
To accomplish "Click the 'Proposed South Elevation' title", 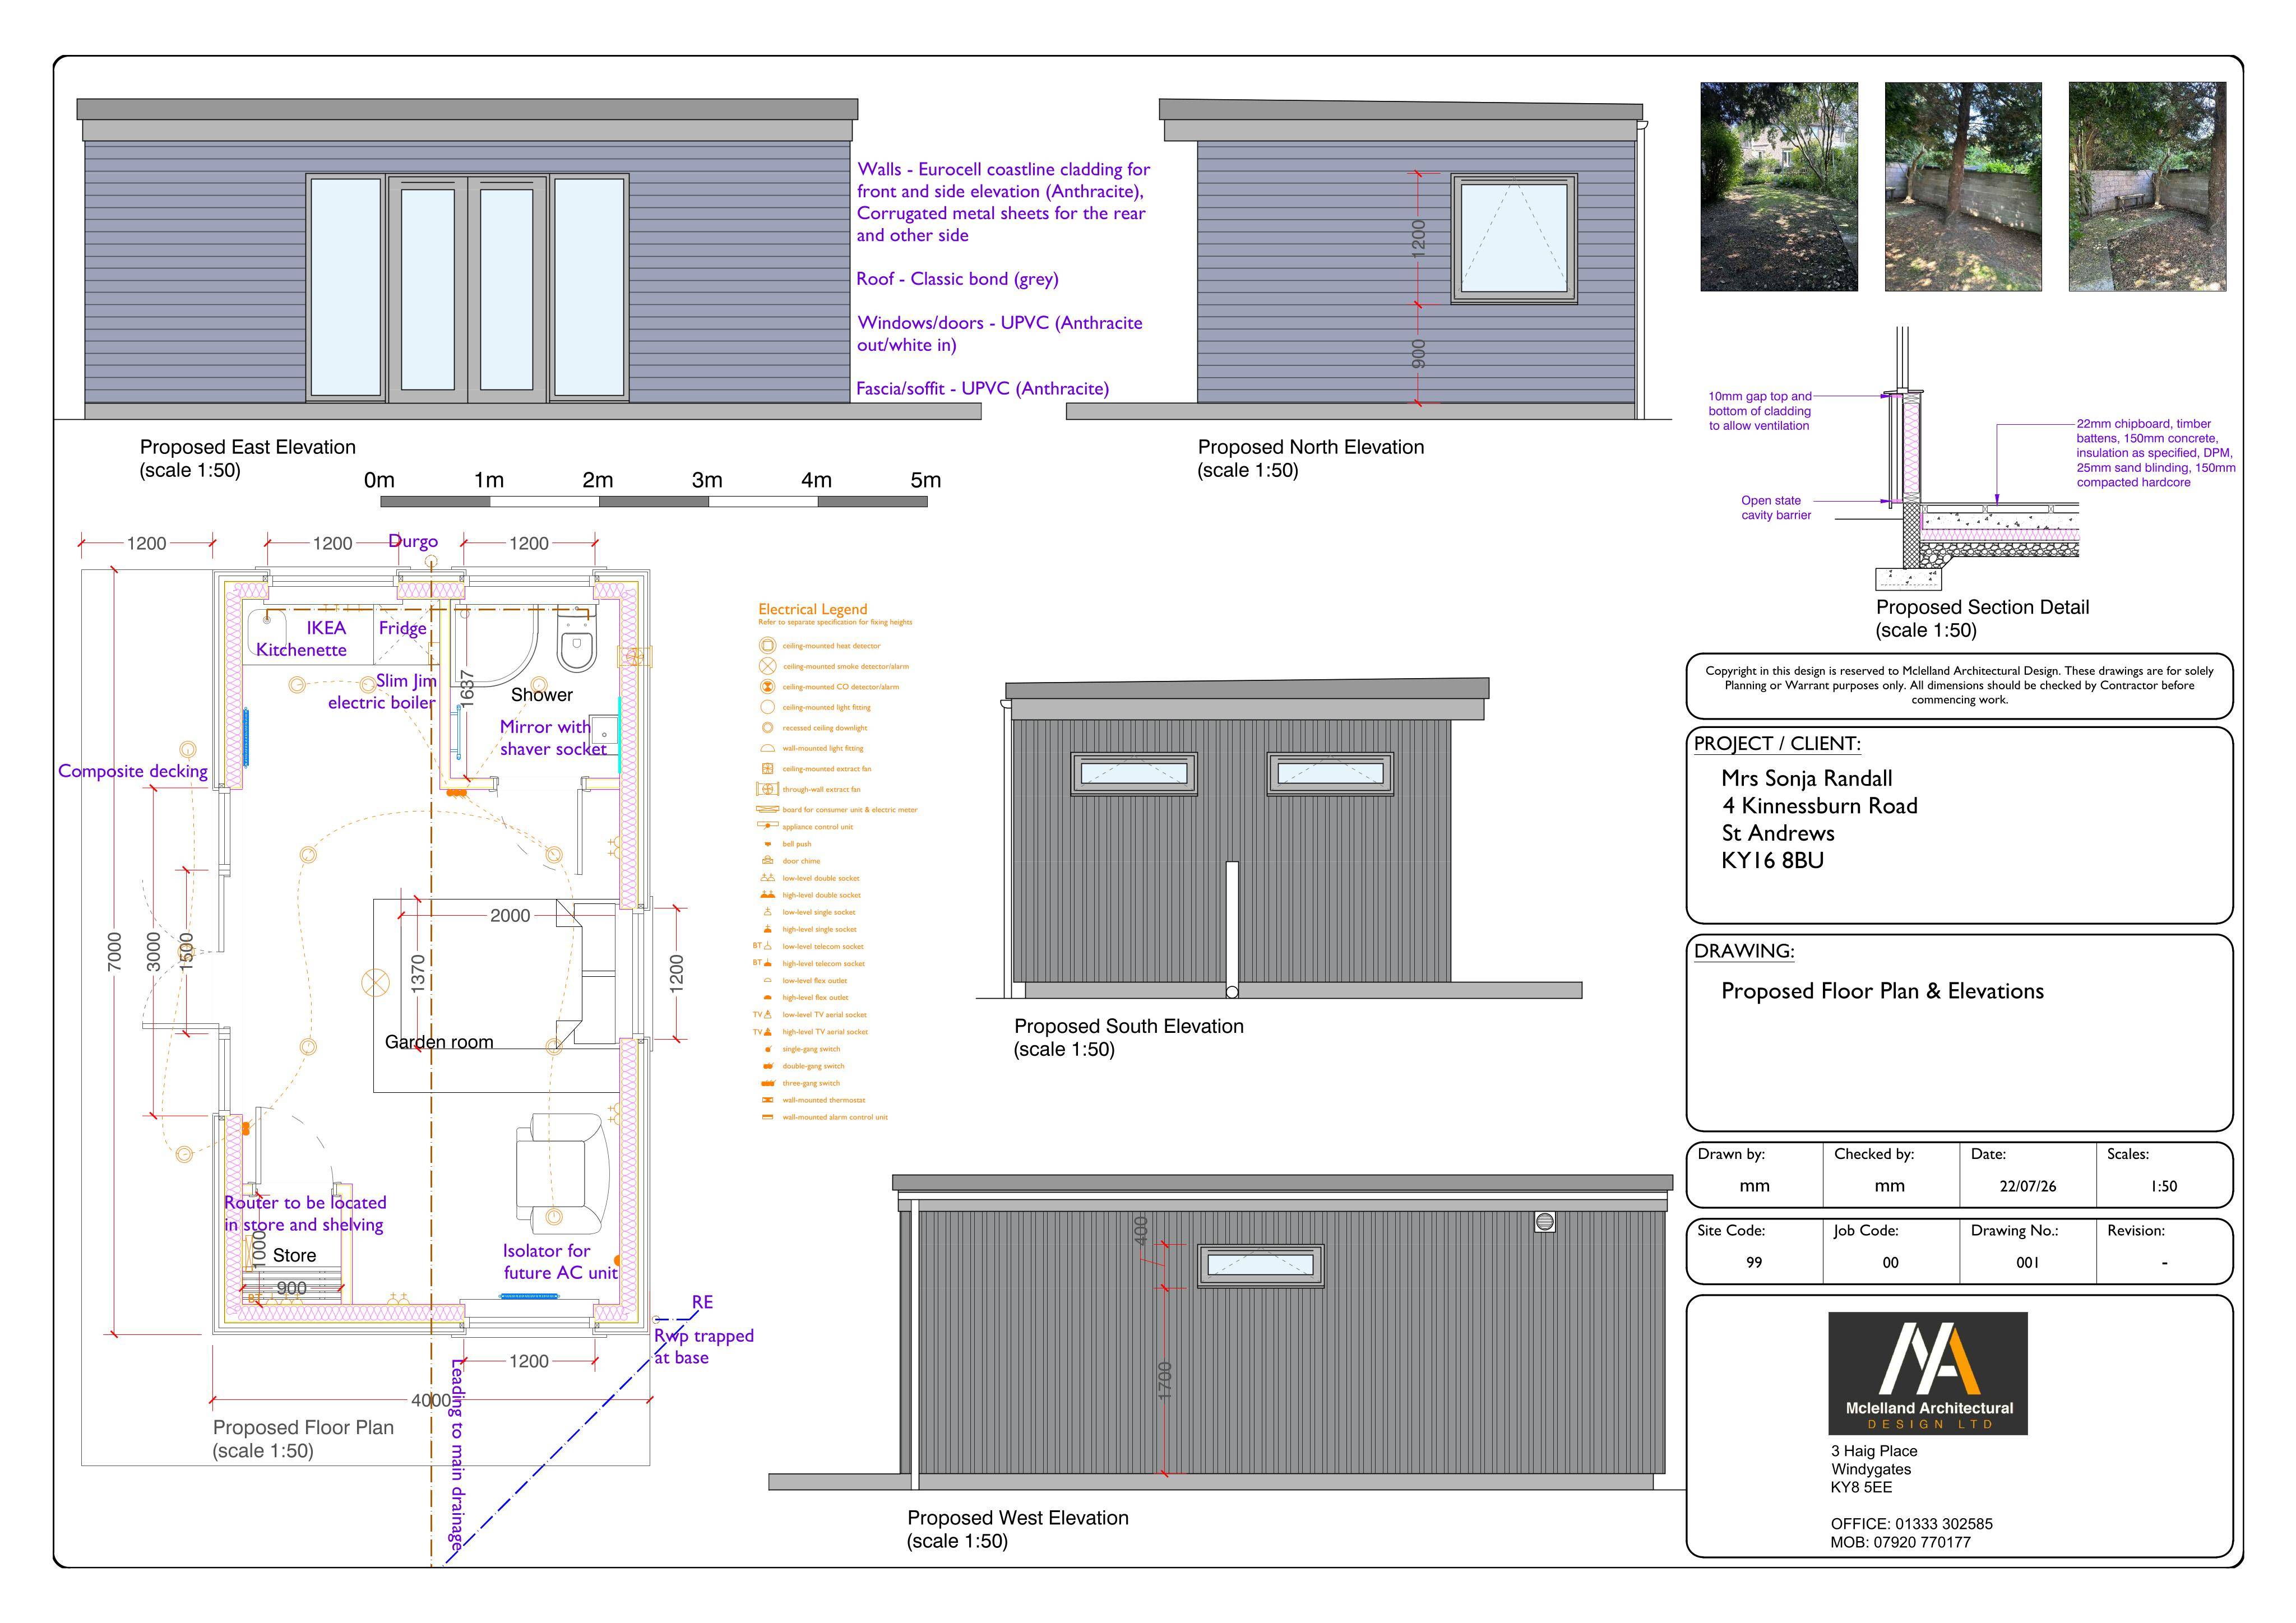I will pyautogui.click(x=1129, y=1026).
